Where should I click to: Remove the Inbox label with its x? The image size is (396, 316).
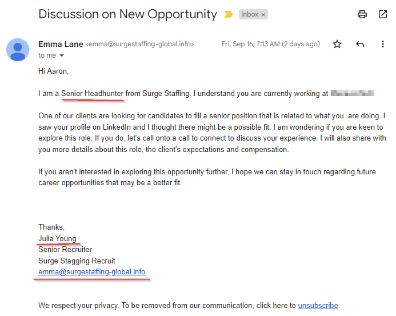[x=263, y=15]
